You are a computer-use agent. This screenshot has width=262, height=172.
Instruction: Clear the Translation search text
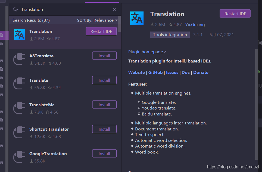pos(114,10)
